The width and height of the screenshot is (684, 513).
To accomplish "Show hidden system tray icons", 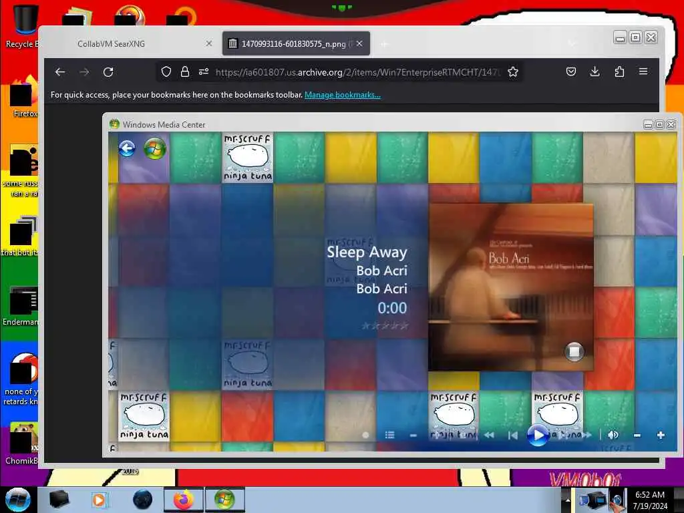I will coord(568,500).
